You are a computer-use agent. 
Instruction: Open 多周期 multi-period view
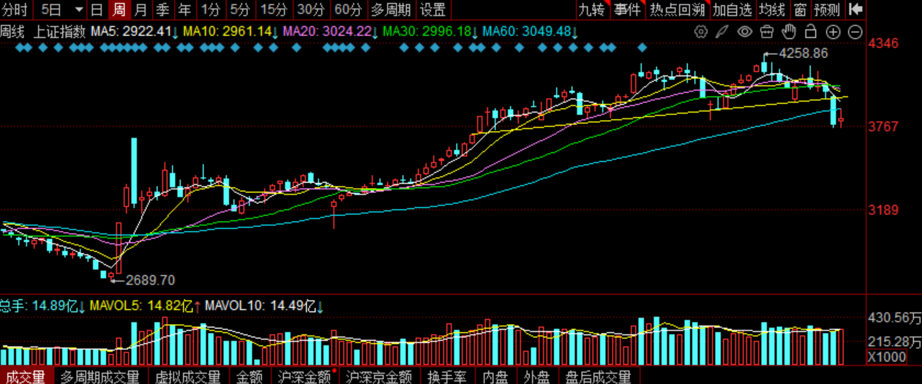click(x=391, y=10)
